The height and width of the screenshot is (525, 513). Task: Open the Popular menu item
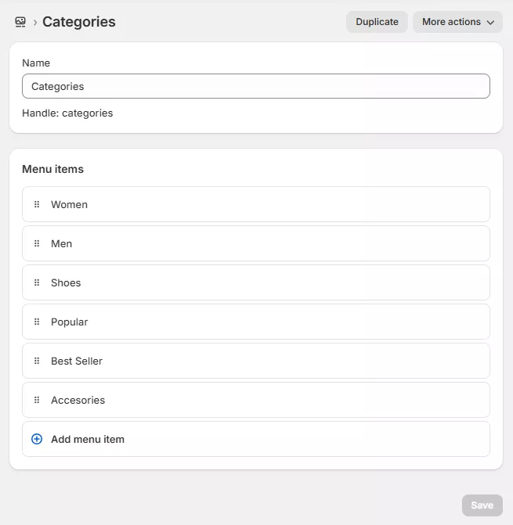[70, 322]
